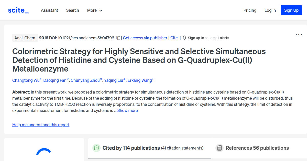This screenshot has height=161, width=307.
Task: Open the Cite dialog
Action: [174, 38]
